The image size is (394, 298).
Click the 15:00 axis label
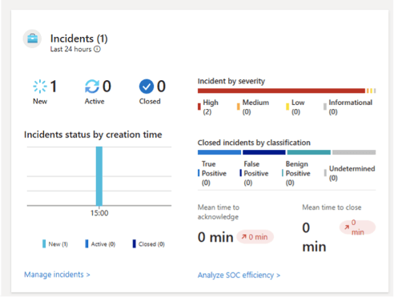[99, 213]
